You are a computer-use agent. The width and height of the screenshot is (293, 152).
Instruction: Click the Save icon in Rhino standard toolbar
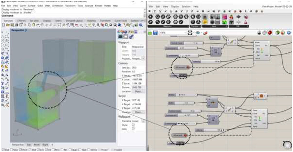pyautogui.click(x=12, y=25)
